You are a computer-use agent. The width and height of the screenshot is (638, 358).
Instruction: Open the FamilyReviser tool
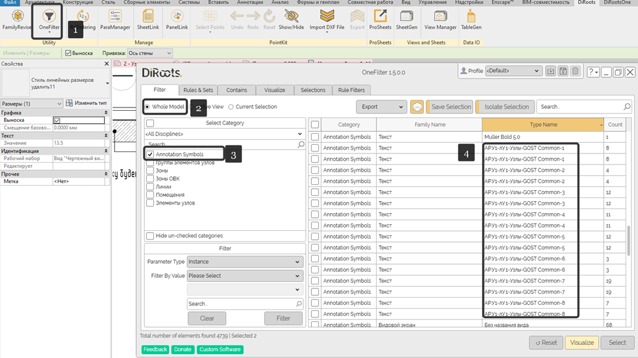point(16,20)
